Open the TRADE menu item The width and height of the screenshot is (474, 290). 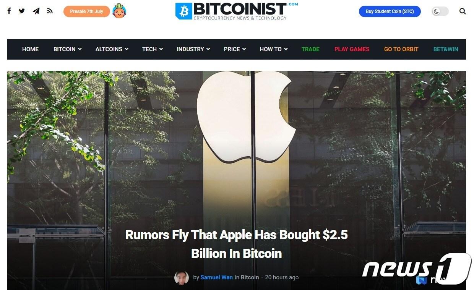[x=310, y=49]
